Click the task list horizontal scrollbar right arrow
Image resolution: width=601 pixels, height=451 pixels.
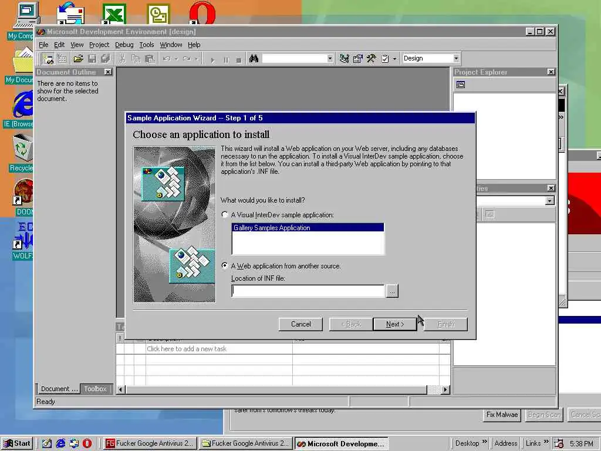pos(445,390)
